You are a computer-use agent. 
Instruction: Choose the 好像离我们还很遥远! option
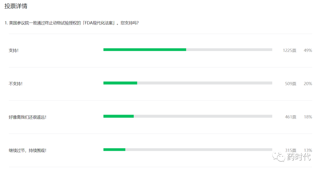point(27,117)
